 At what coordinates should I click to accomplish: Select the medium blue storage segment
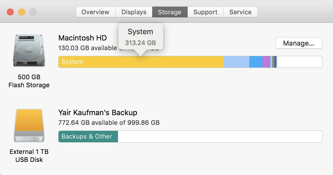(x=256, y=62)
